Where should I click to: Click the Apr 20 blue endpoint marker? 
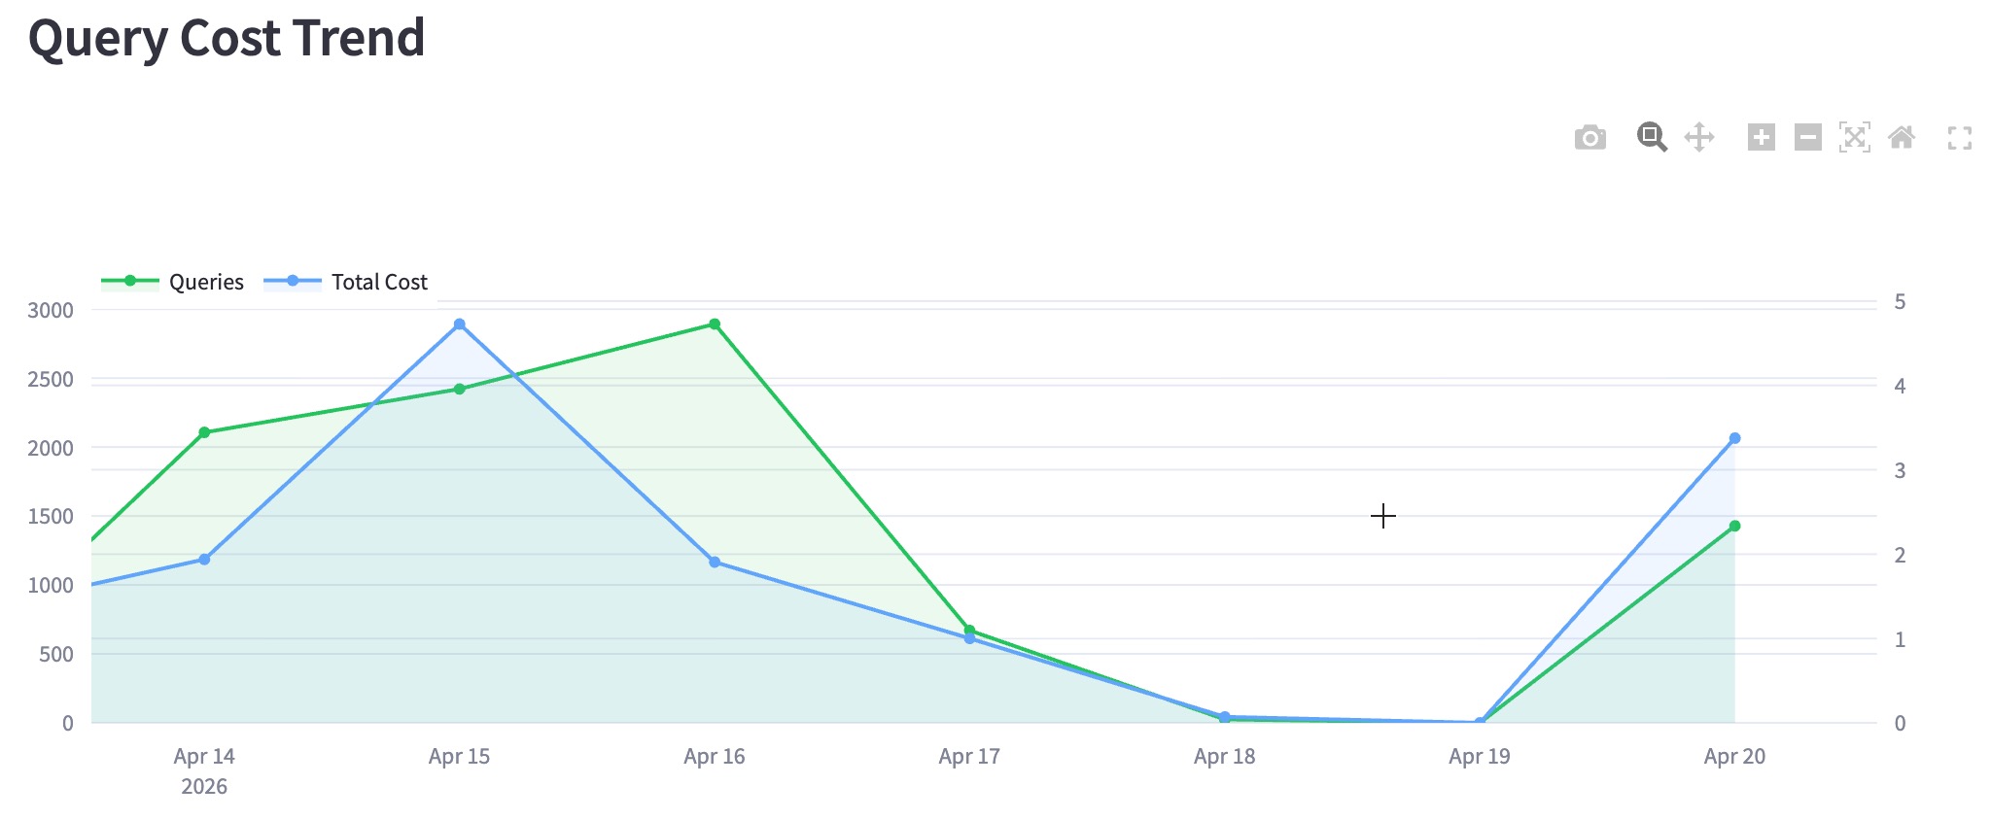[1735, 435]
